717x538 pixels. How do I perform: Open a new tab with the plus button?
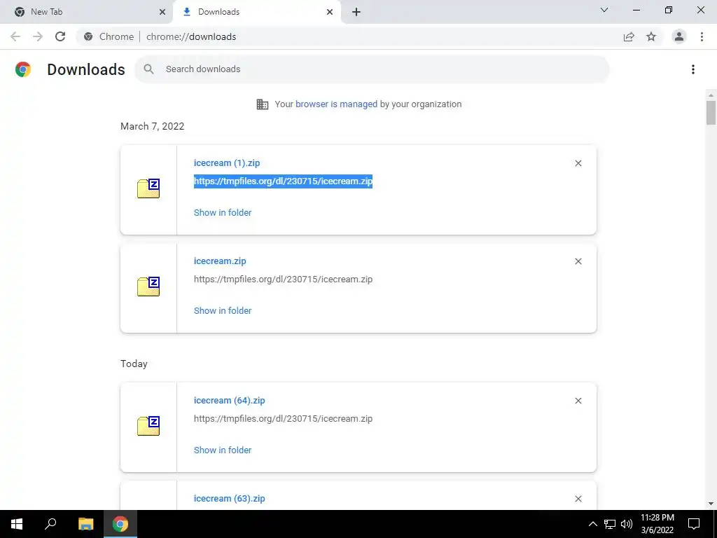coord(356,12)
